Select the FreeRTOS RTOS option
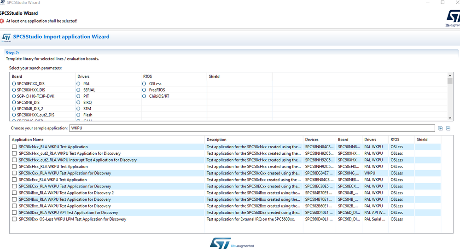The height and width of the screenshot is (251, 460). (144, 90)
